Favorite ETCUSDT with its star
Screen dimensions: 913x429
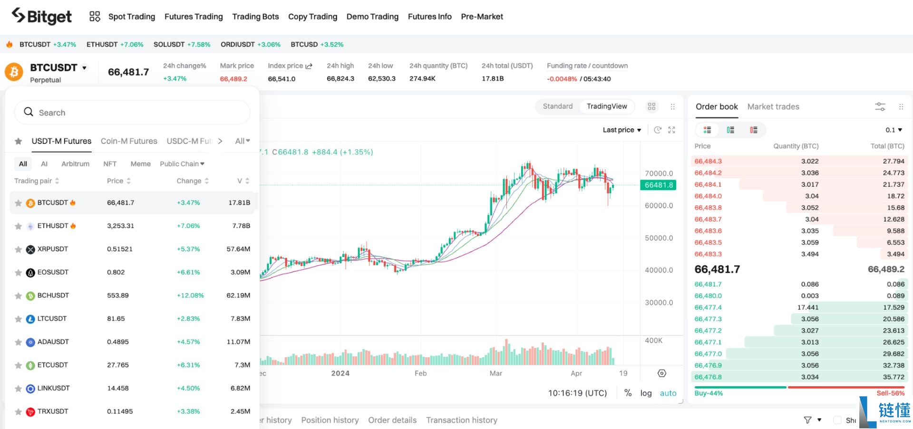tap(18, 365)
